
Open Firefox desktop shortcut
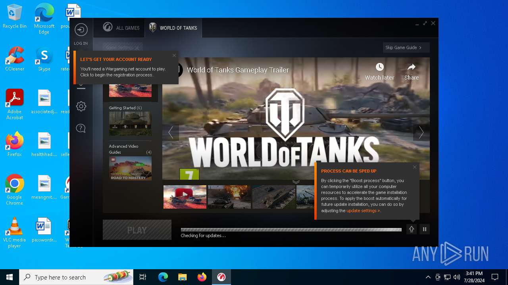[x=15, y=144]
